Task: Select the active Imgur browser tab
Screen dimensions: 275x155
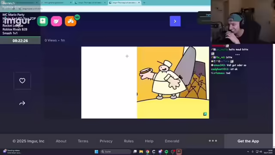Action: (124, 3)
